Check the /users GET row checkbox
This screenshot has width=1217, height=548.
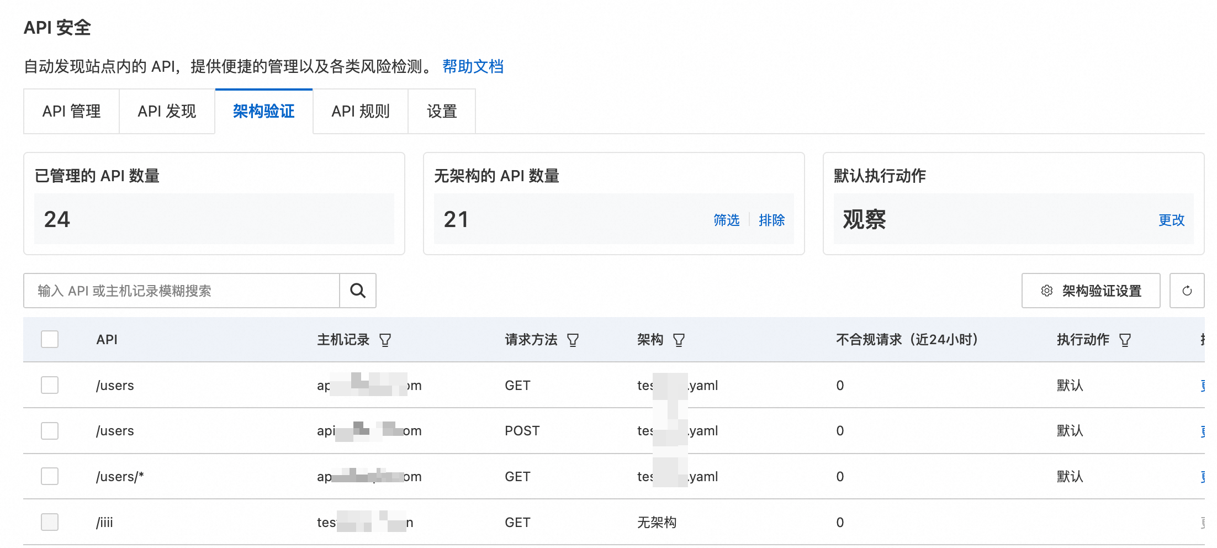50,385
